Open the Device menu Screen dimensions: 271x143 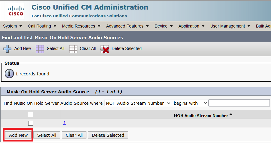pyautogui.click(x=164, y=26)
